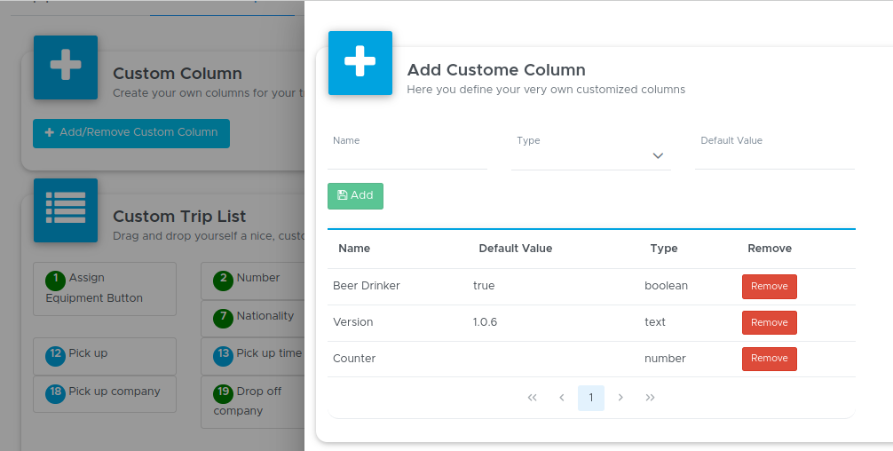The width and height of the screenshot is (893, 451).
Task: Open the Type dropdown
Action: click(x=591, y=157)
